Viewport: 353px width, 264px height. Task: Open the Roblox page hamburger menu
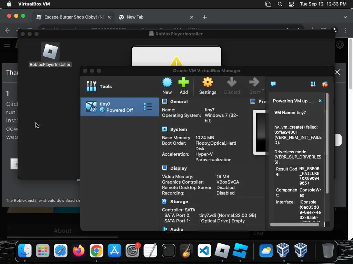[7, 45]
